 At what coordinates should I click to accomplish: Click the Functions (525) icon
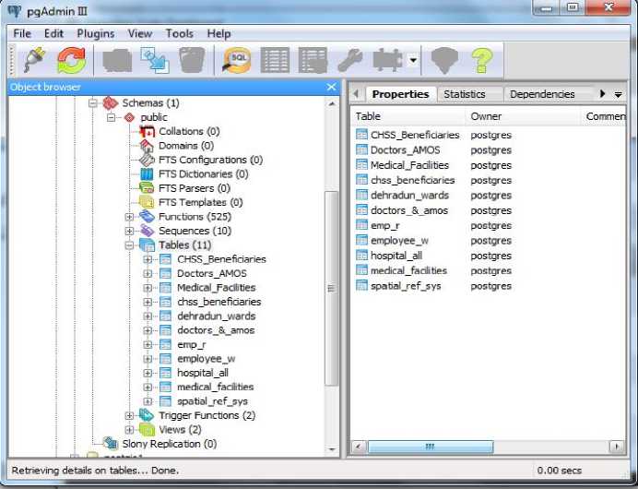coord(147,217)
